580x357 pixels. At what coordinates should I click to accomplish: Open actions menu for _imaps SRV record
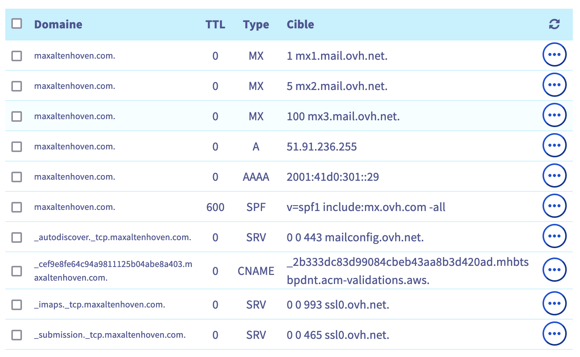tap(554, 303)
